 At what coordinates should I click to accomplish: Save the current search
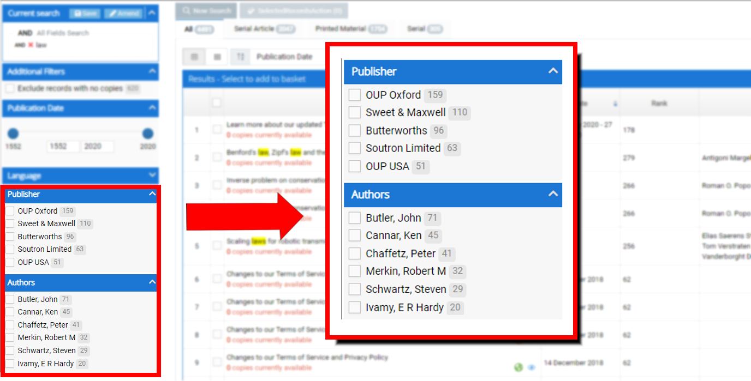(x=86, y=14)
